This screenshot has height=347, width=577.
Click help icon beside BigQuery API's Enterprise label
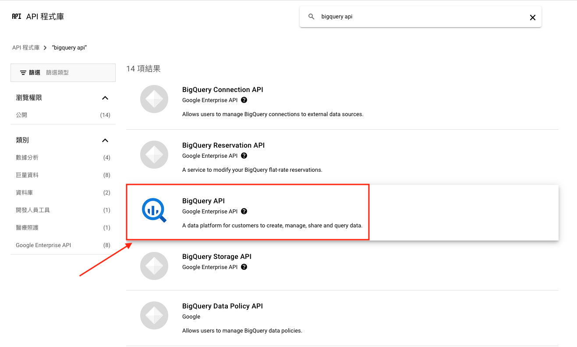click(x=244, y=211)
